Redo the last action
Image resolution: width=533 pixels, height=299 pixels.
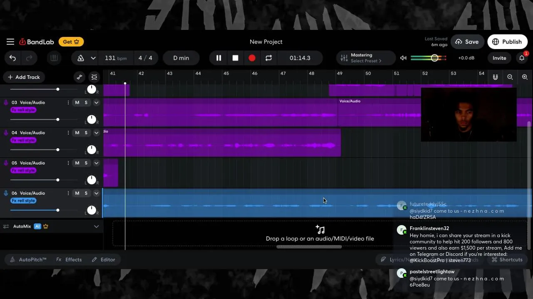click(29, 58)
